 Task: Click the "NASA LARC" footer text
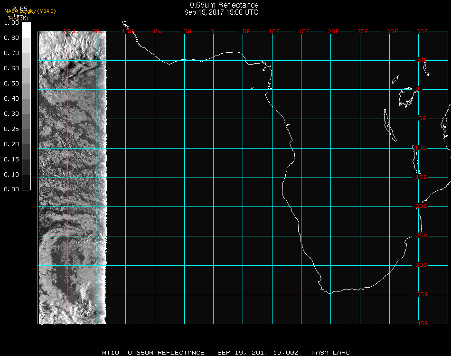(x=330, y=353)
